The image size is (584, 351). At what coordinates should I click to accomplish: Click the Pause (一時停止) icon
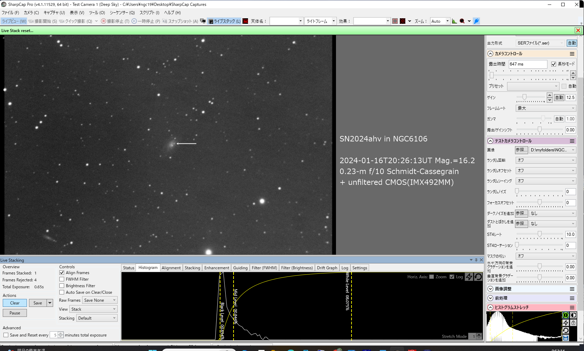coord(134,21)
